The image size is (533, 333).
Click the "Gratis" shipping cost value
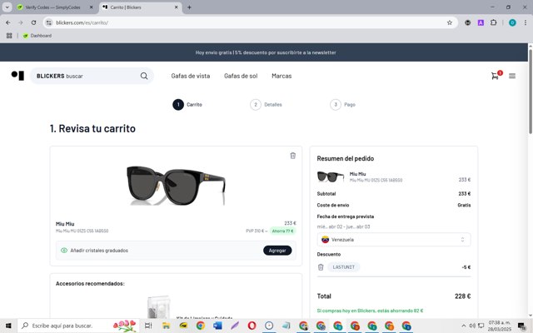click(464, 206)
